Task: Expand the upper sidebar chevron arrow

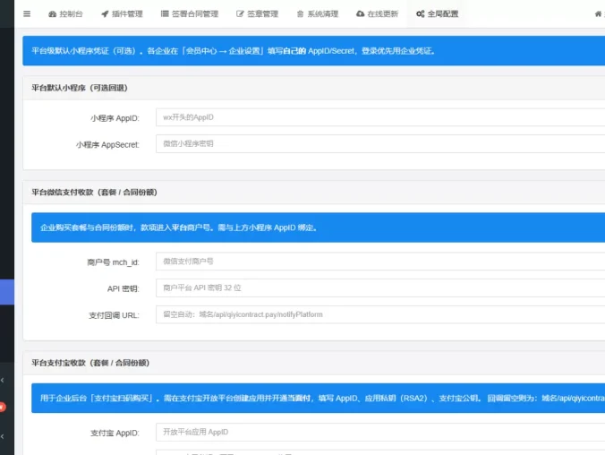Action: pyautogui.click(x=3, y=380)
